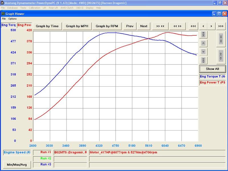This screenshot has height=171, width=228.
Task: Jump graph far left with '<<<' button
Action: (x=193, y=26)
